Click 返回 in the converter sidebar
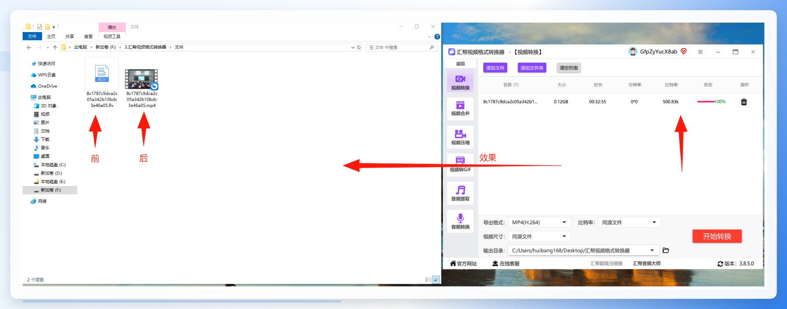 460,64
